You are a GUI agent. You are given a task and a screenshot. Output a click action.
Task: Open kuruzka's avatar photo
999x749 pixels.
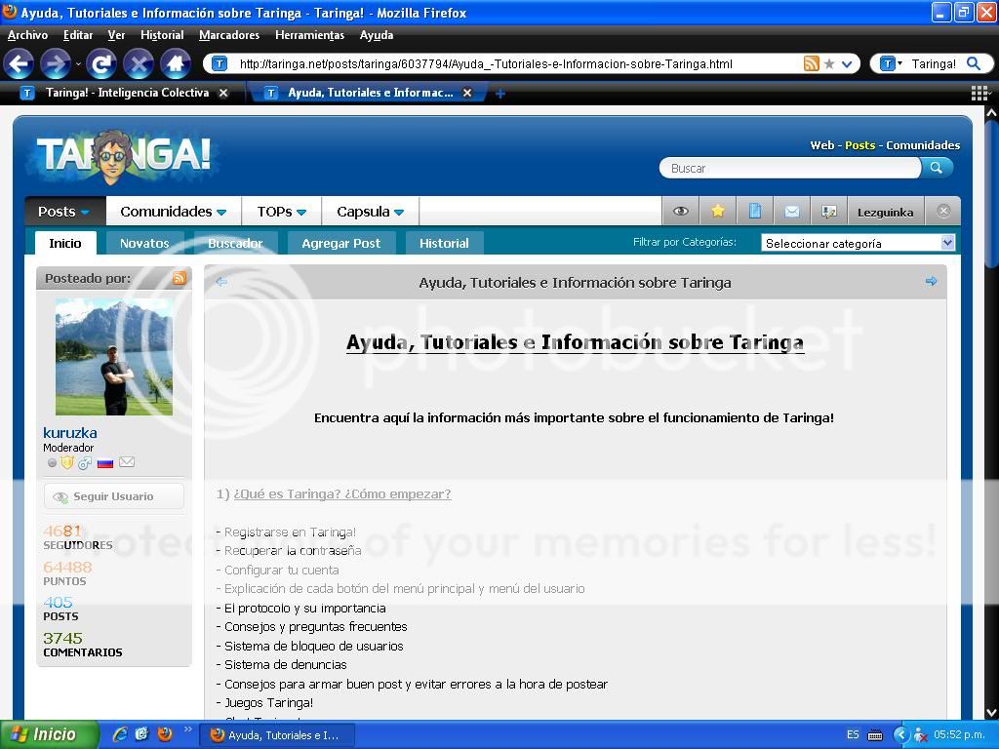pyautogui.click(x=114, y=357)
